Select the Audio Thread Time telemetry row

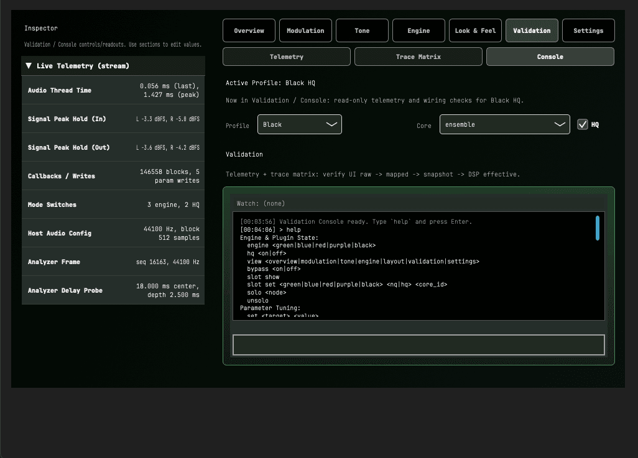click(x=113, y=90)
